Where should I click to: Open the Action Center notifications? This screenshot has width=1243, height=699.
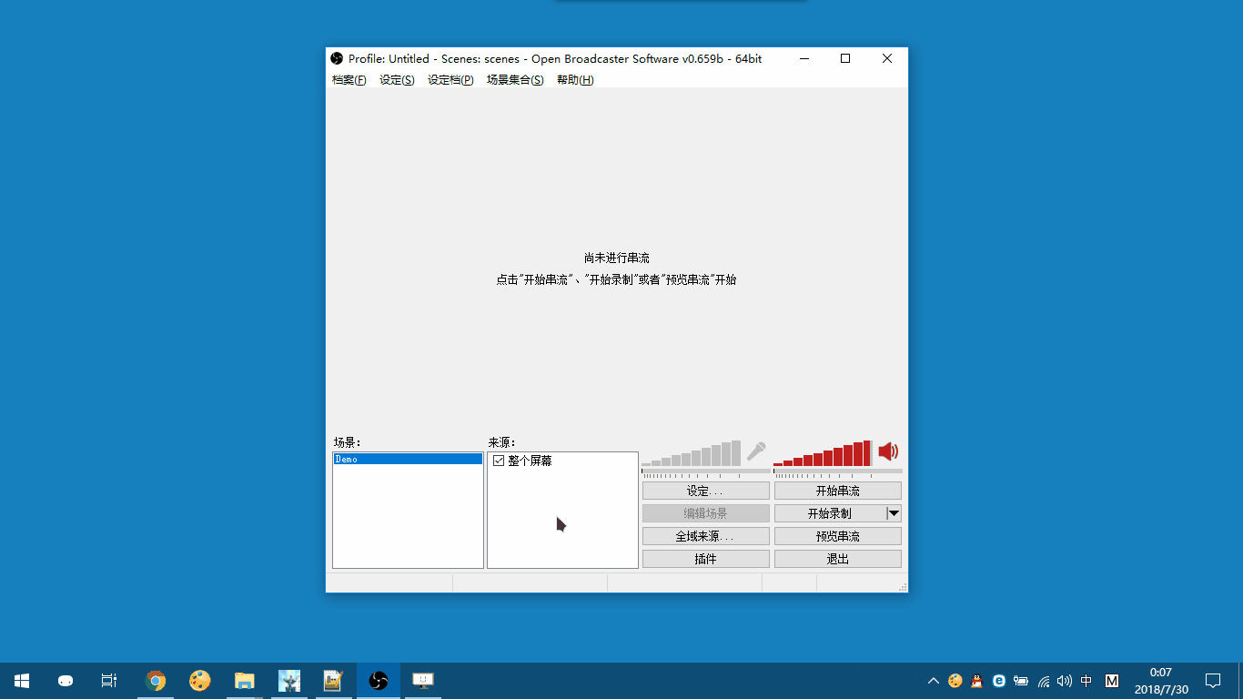pos(1213,681)
